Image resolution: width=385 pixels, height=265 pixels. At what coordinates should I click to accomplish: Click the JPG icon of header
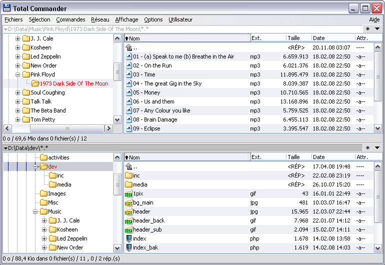pyautogui.click(x=128, y=211)
